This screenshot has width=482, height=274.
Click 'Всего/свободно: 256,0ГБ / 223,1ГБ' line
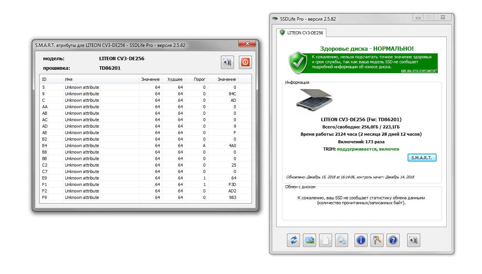coord(361,127)
